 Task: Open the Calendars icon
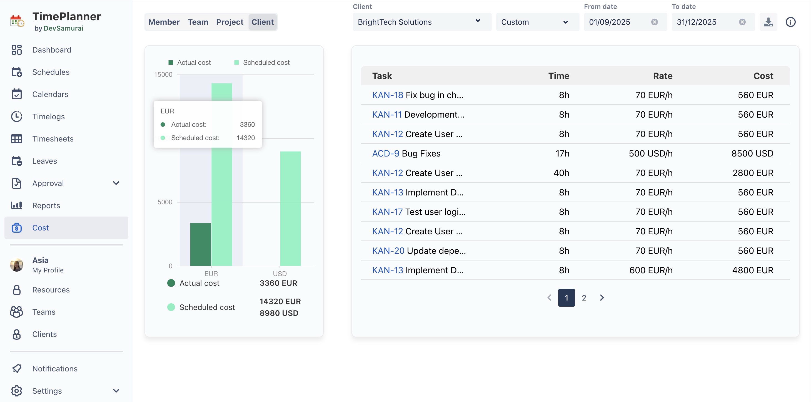(x=16, y=94)
